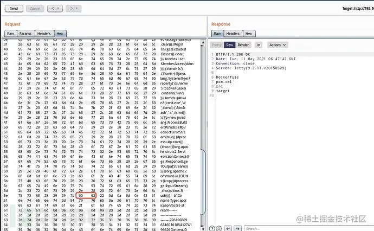The width and height of the screenshot is (374, 231).
Task: Open the Actions dropdown menu
Action: [x=278, y=45]
